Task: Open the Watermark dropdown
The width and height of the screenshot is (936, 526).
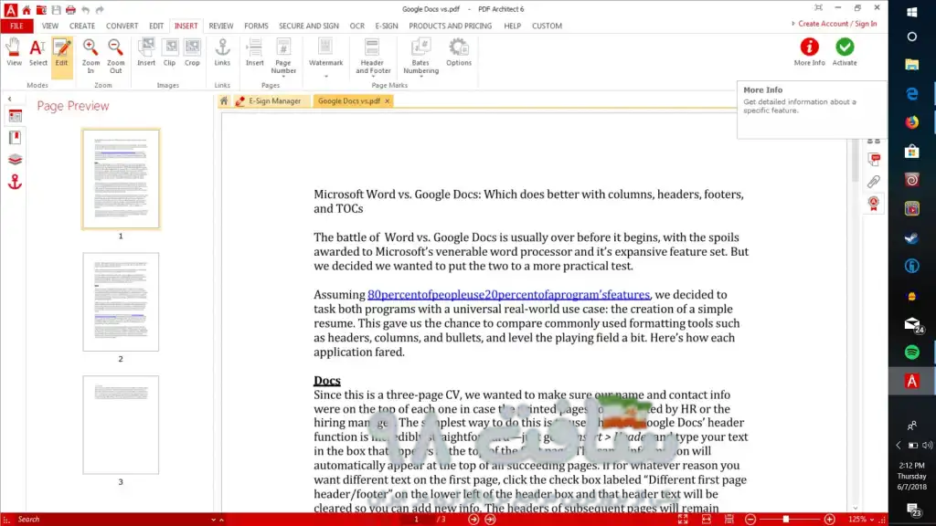Action: (326, 57)
